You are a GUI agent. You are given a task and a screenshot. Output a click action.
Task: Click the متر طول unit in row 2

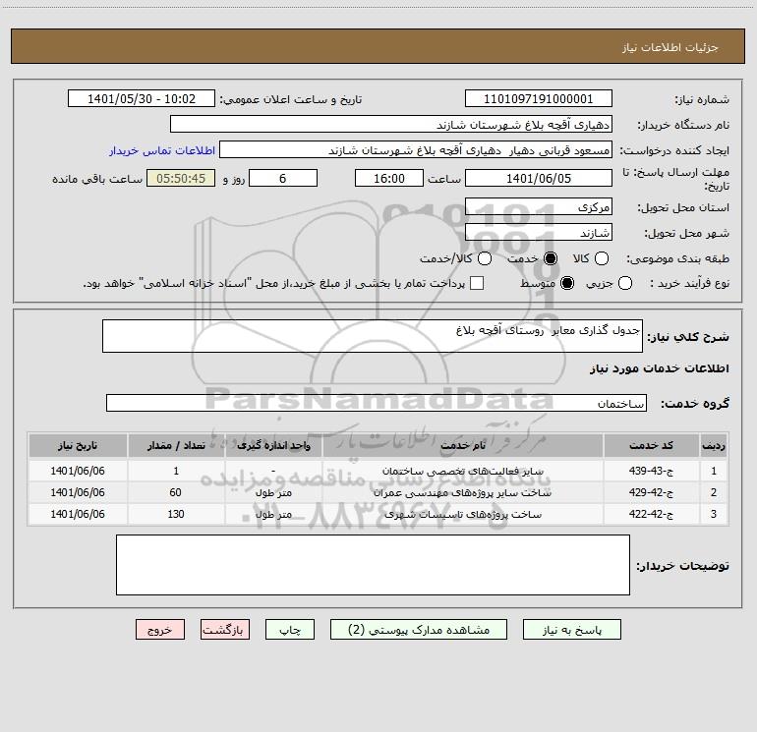[273, 492]
